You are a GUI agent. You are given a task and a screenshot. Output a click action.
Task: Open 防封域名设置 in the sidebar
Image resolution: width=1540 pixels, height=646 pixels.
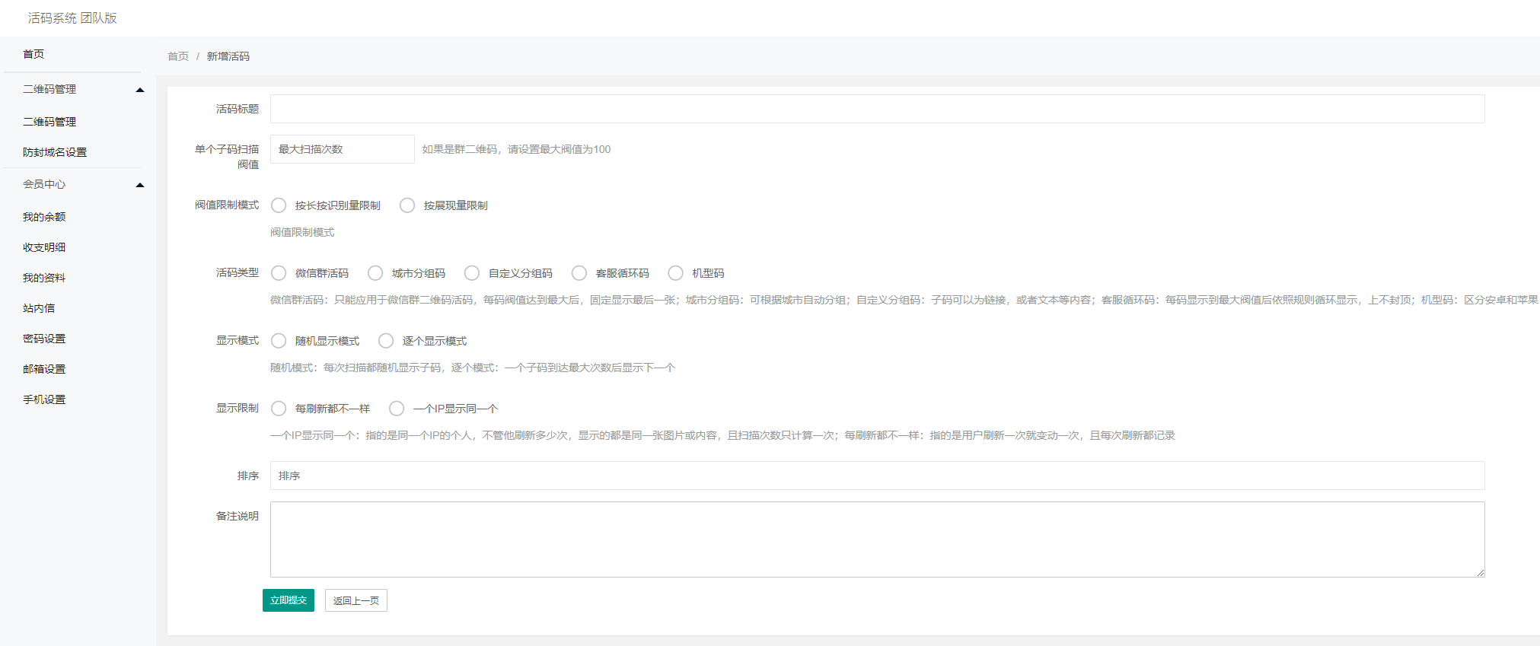pyautogui.click(x=55, y=152)
